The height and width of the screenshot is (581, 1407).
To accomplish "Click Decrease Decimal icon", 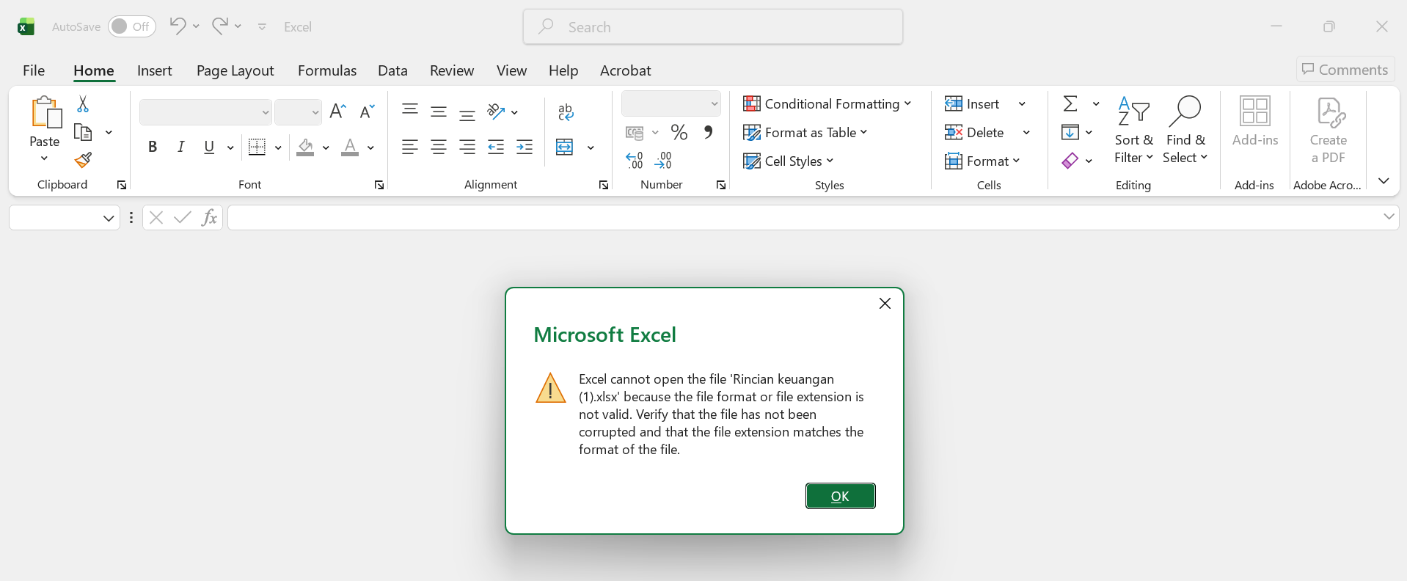I will coord(663,160).
